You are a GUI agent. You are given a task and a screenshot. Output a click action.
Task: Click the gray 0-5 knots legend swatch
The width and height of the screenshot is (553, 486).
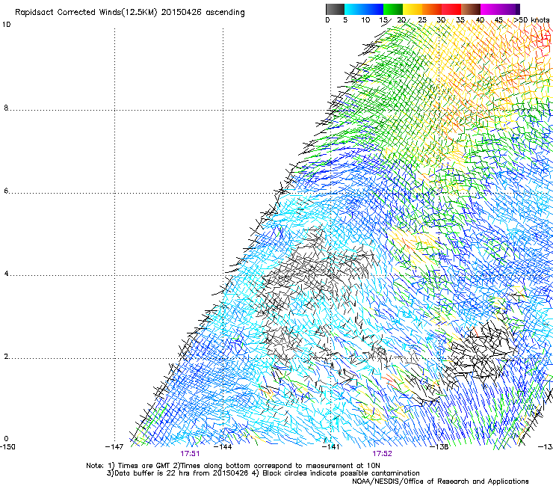(x=335, y=9)
